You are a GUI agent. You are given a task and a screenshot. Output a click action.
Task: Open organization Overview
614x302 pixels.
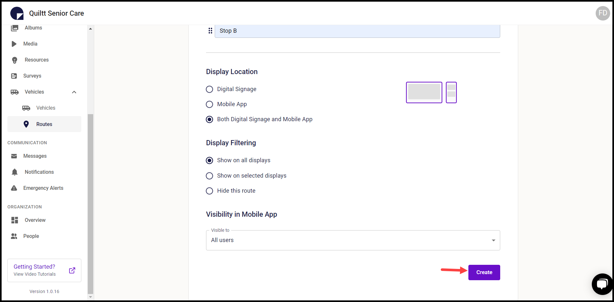coord(35,220)
